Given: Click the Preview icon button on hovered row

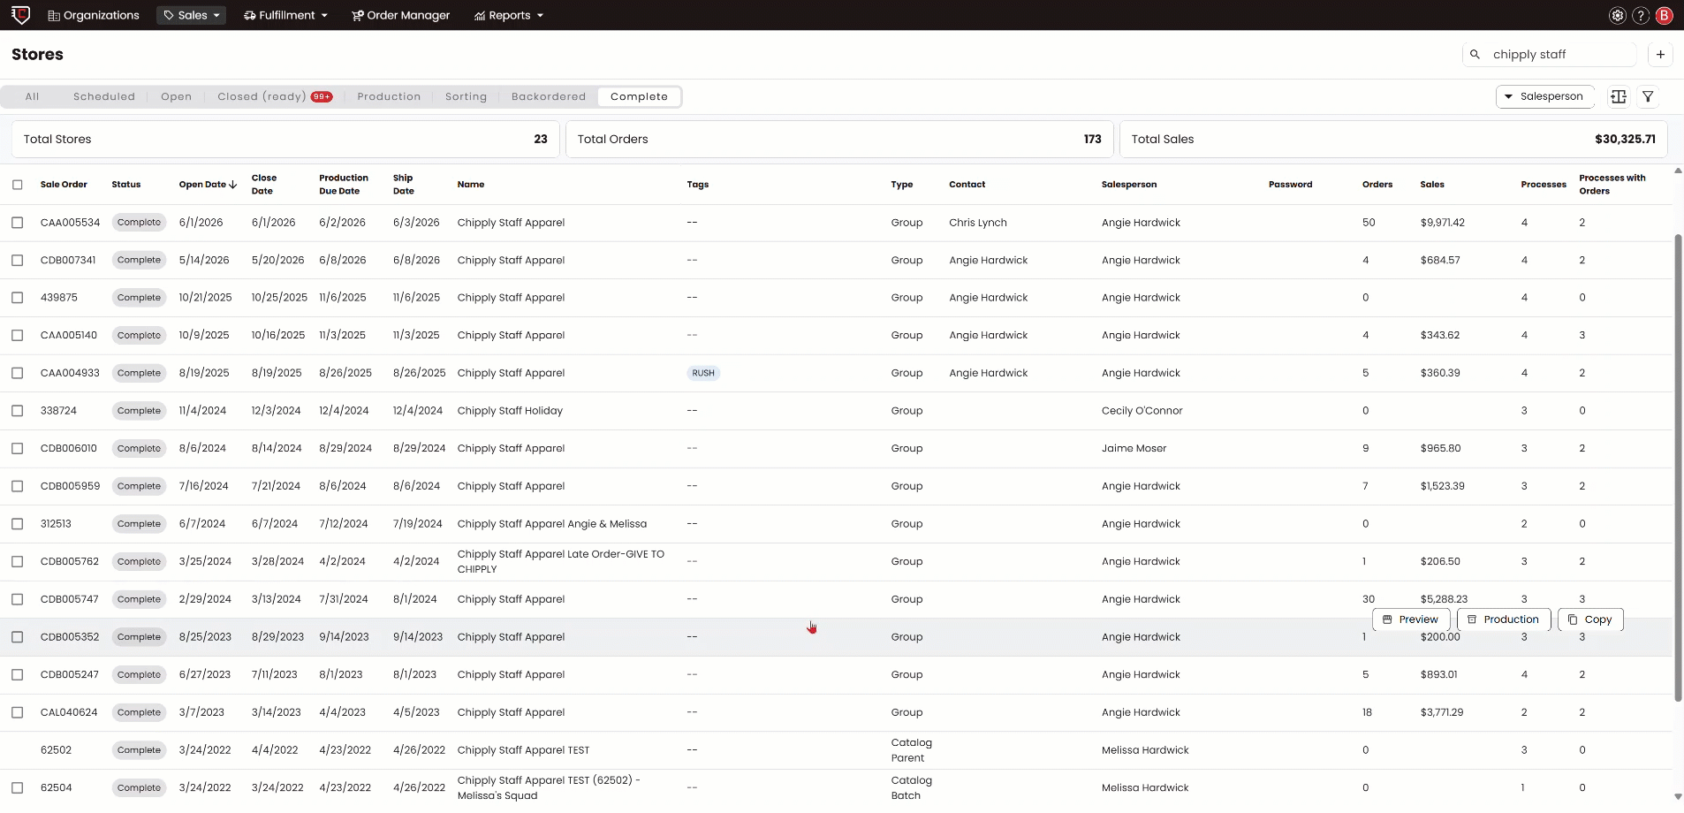Looking at the screenshot, I should (x=1411, y=619).
